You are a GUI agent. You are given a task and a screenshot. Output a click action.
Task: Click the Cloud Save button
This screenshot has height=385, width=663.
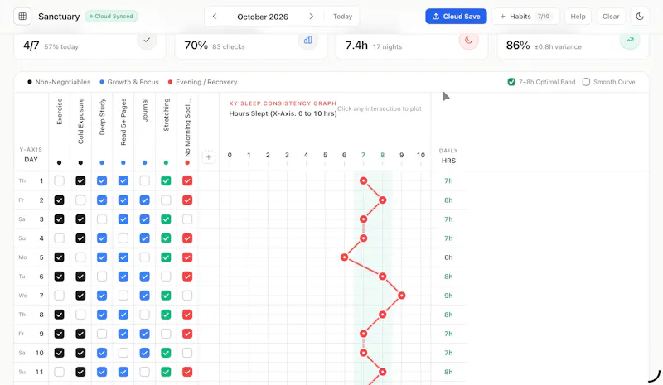coord(456,17)
